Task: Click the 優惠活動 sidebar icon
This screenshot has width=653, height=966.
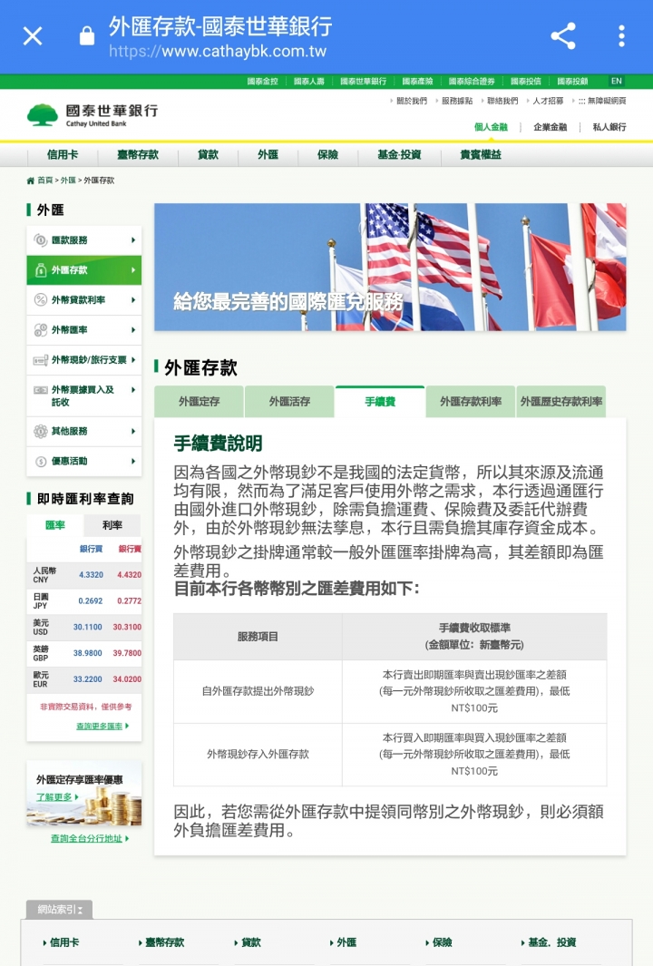Action: [40, 462]
